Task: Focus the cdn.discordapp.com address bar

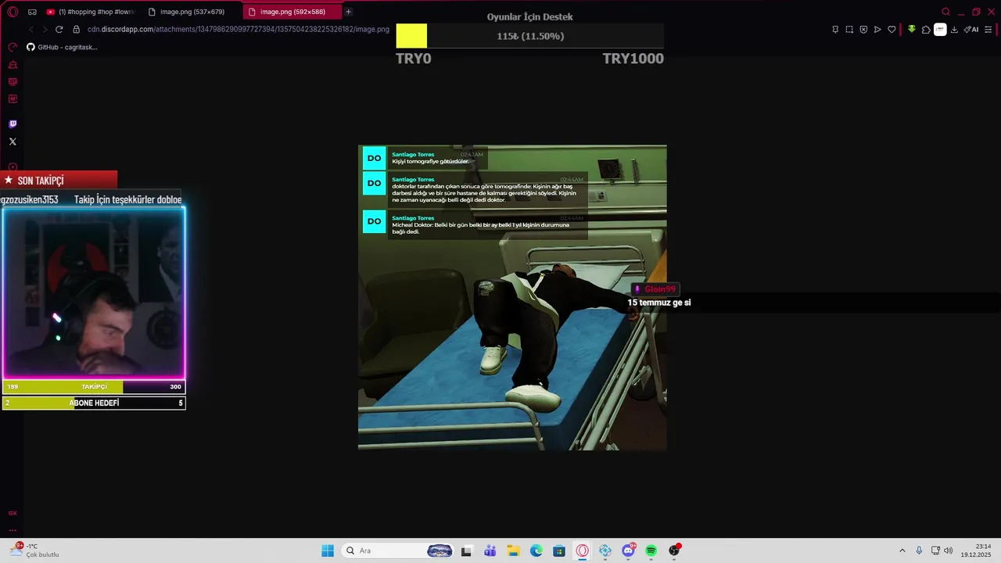Action: 238,29
